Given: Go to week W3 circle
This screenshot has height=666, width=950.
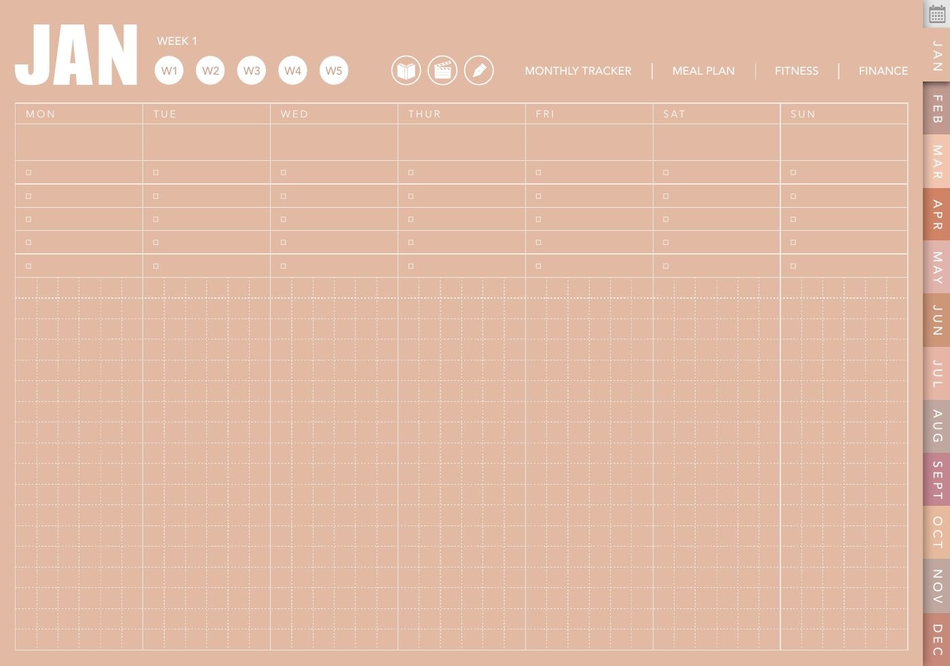Looking at the screenshot, I should 252,71.
